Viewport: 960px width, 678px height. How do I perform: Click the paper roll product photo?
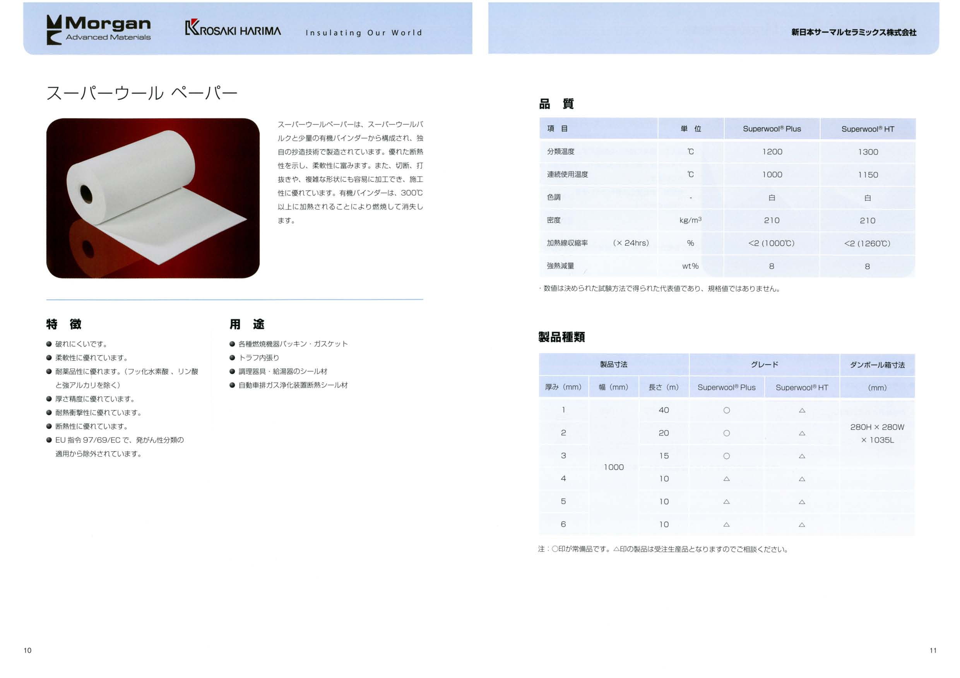pyautogui.click(x=153, y=198)
